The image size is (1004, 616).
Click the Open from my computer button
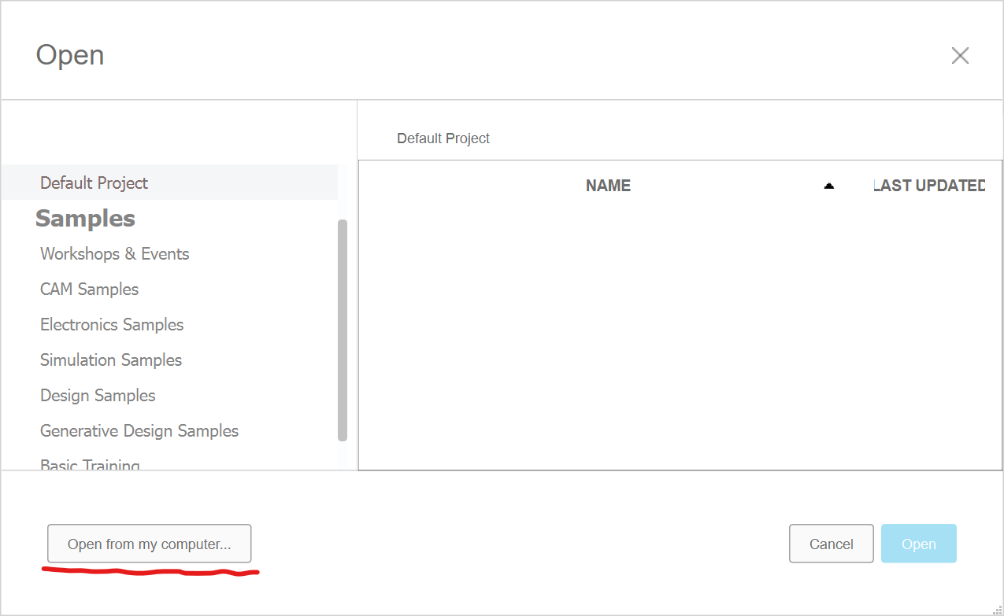click(150, 544)
